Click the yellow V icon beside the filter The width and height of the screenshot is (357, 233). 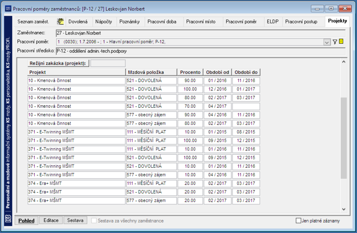341,42
